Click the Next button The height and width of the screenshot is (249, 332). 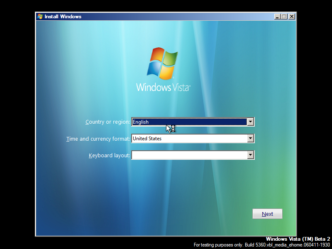coord(267,214)
